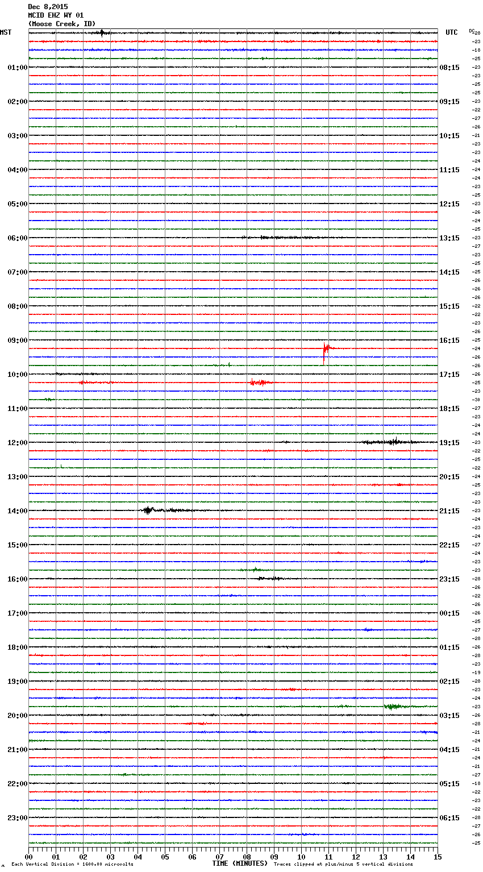This screenshot has width=483, height=872.
Task: Click the 'Traces clipped at plus/minus 5 vertical divisions' note
Action: 343,864
